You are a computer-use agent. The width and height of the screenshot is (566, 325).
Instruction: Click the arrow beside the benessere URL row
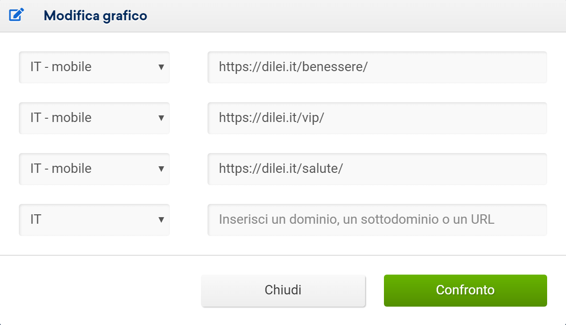pos(161,67)
